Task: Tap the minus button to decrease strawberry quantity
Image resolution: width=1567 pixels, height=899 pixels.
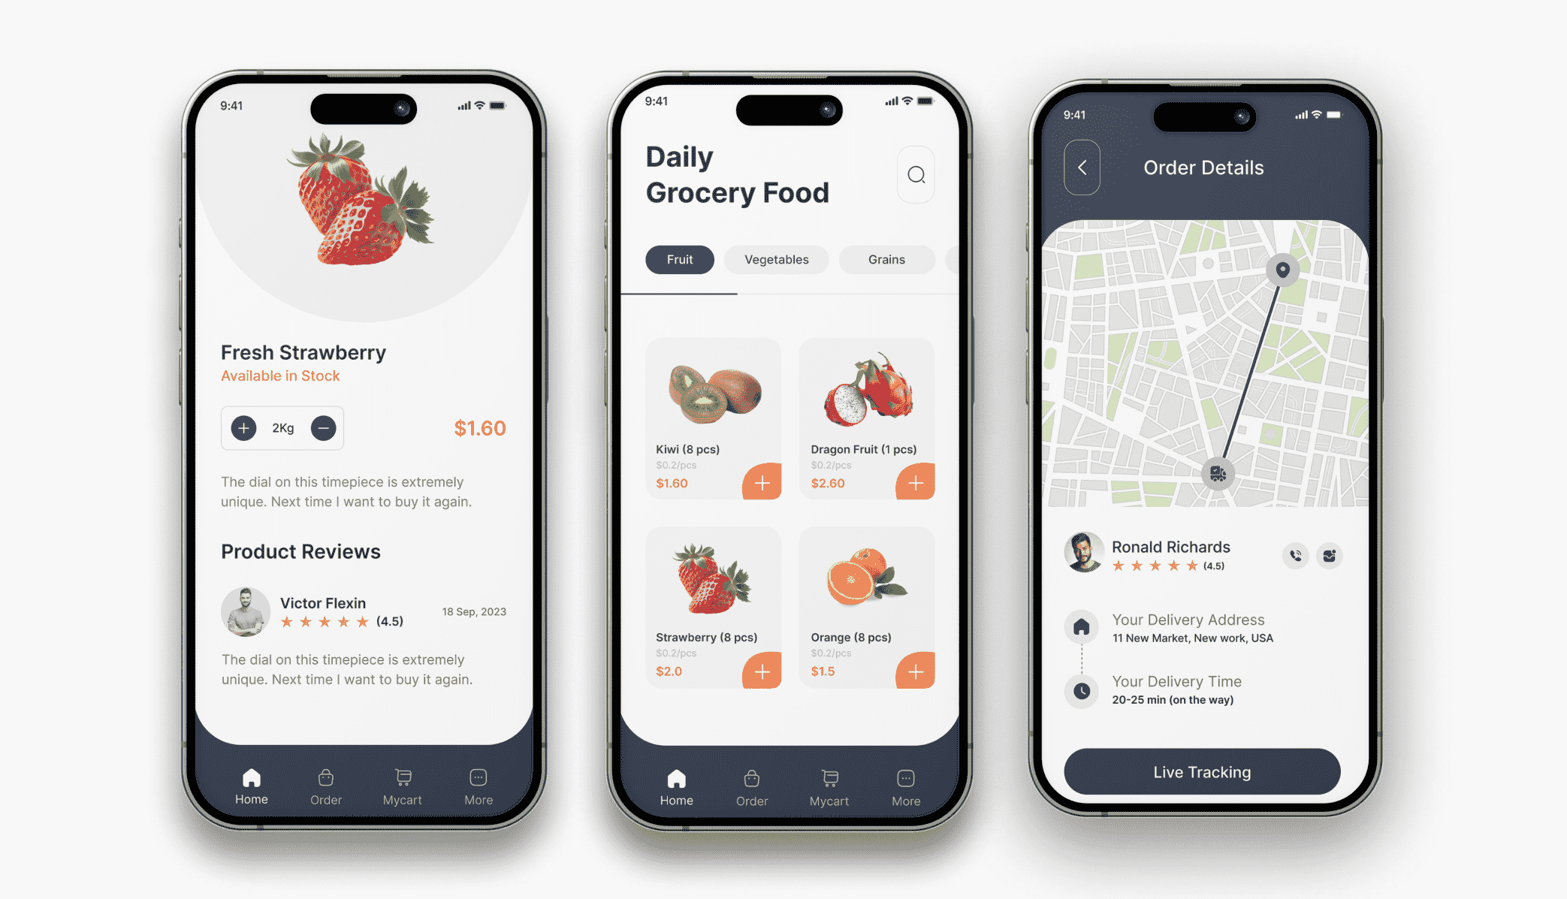Action: pos(323,427)
